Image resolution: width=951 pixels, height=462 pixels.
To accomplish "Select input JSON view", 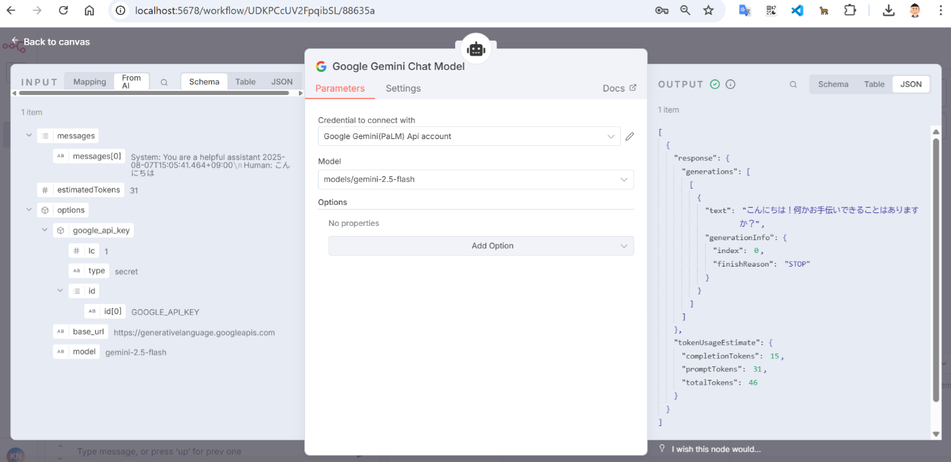I will (282, 82).
